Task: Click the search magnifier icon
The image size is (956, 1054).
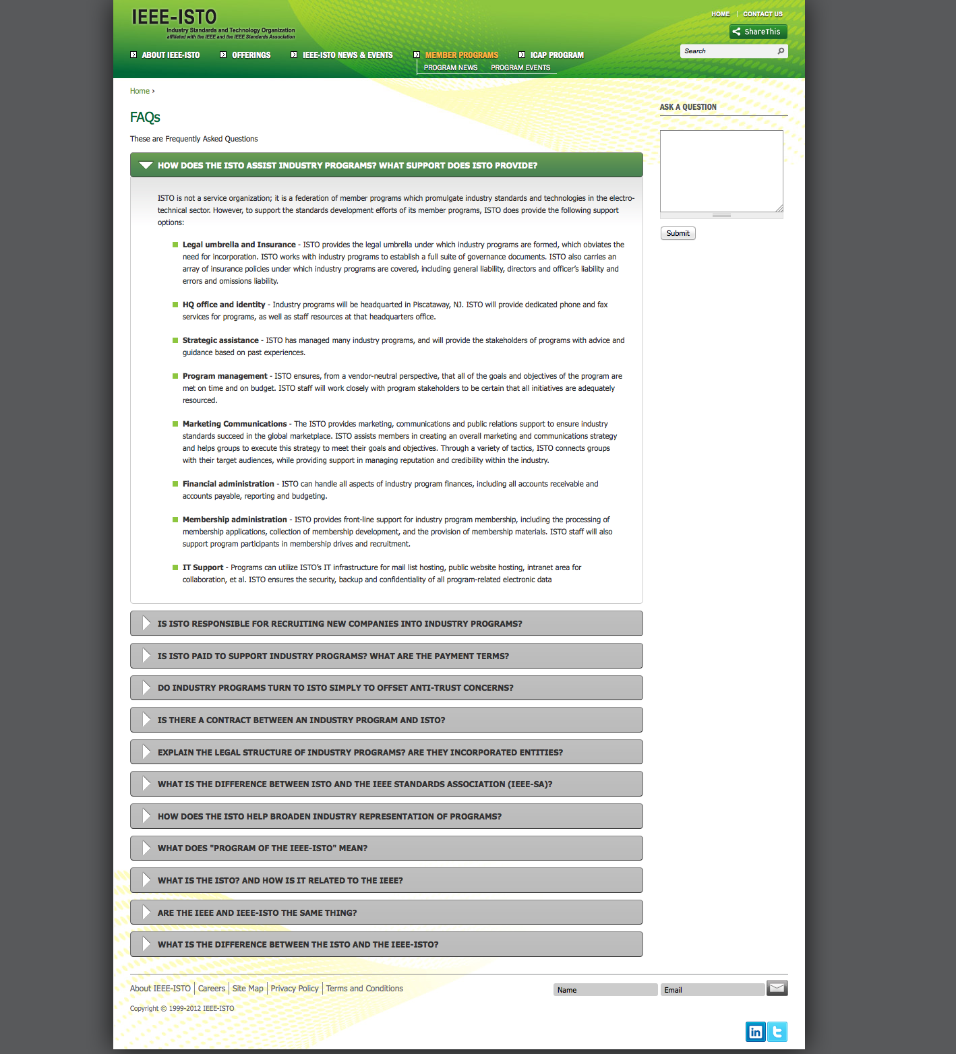Action: (x=781, y=51)
